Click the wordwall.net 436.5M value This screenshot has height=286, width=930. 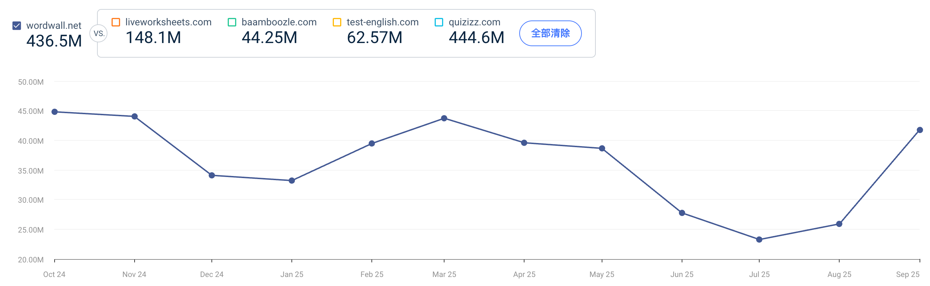point(54,41)
